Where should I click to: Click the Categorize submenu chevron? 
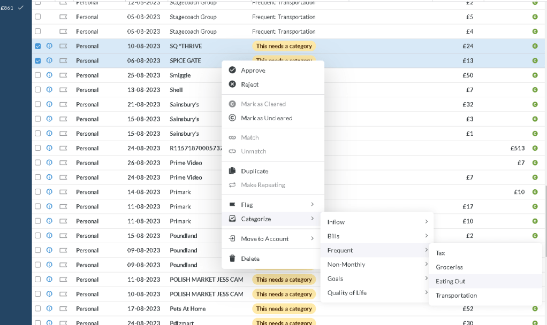pyautogui.click(x=312, y=219)
